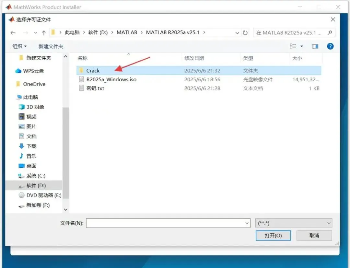Sort by 类型 column header
Viewport: 350px width, 268px height.
248,58
